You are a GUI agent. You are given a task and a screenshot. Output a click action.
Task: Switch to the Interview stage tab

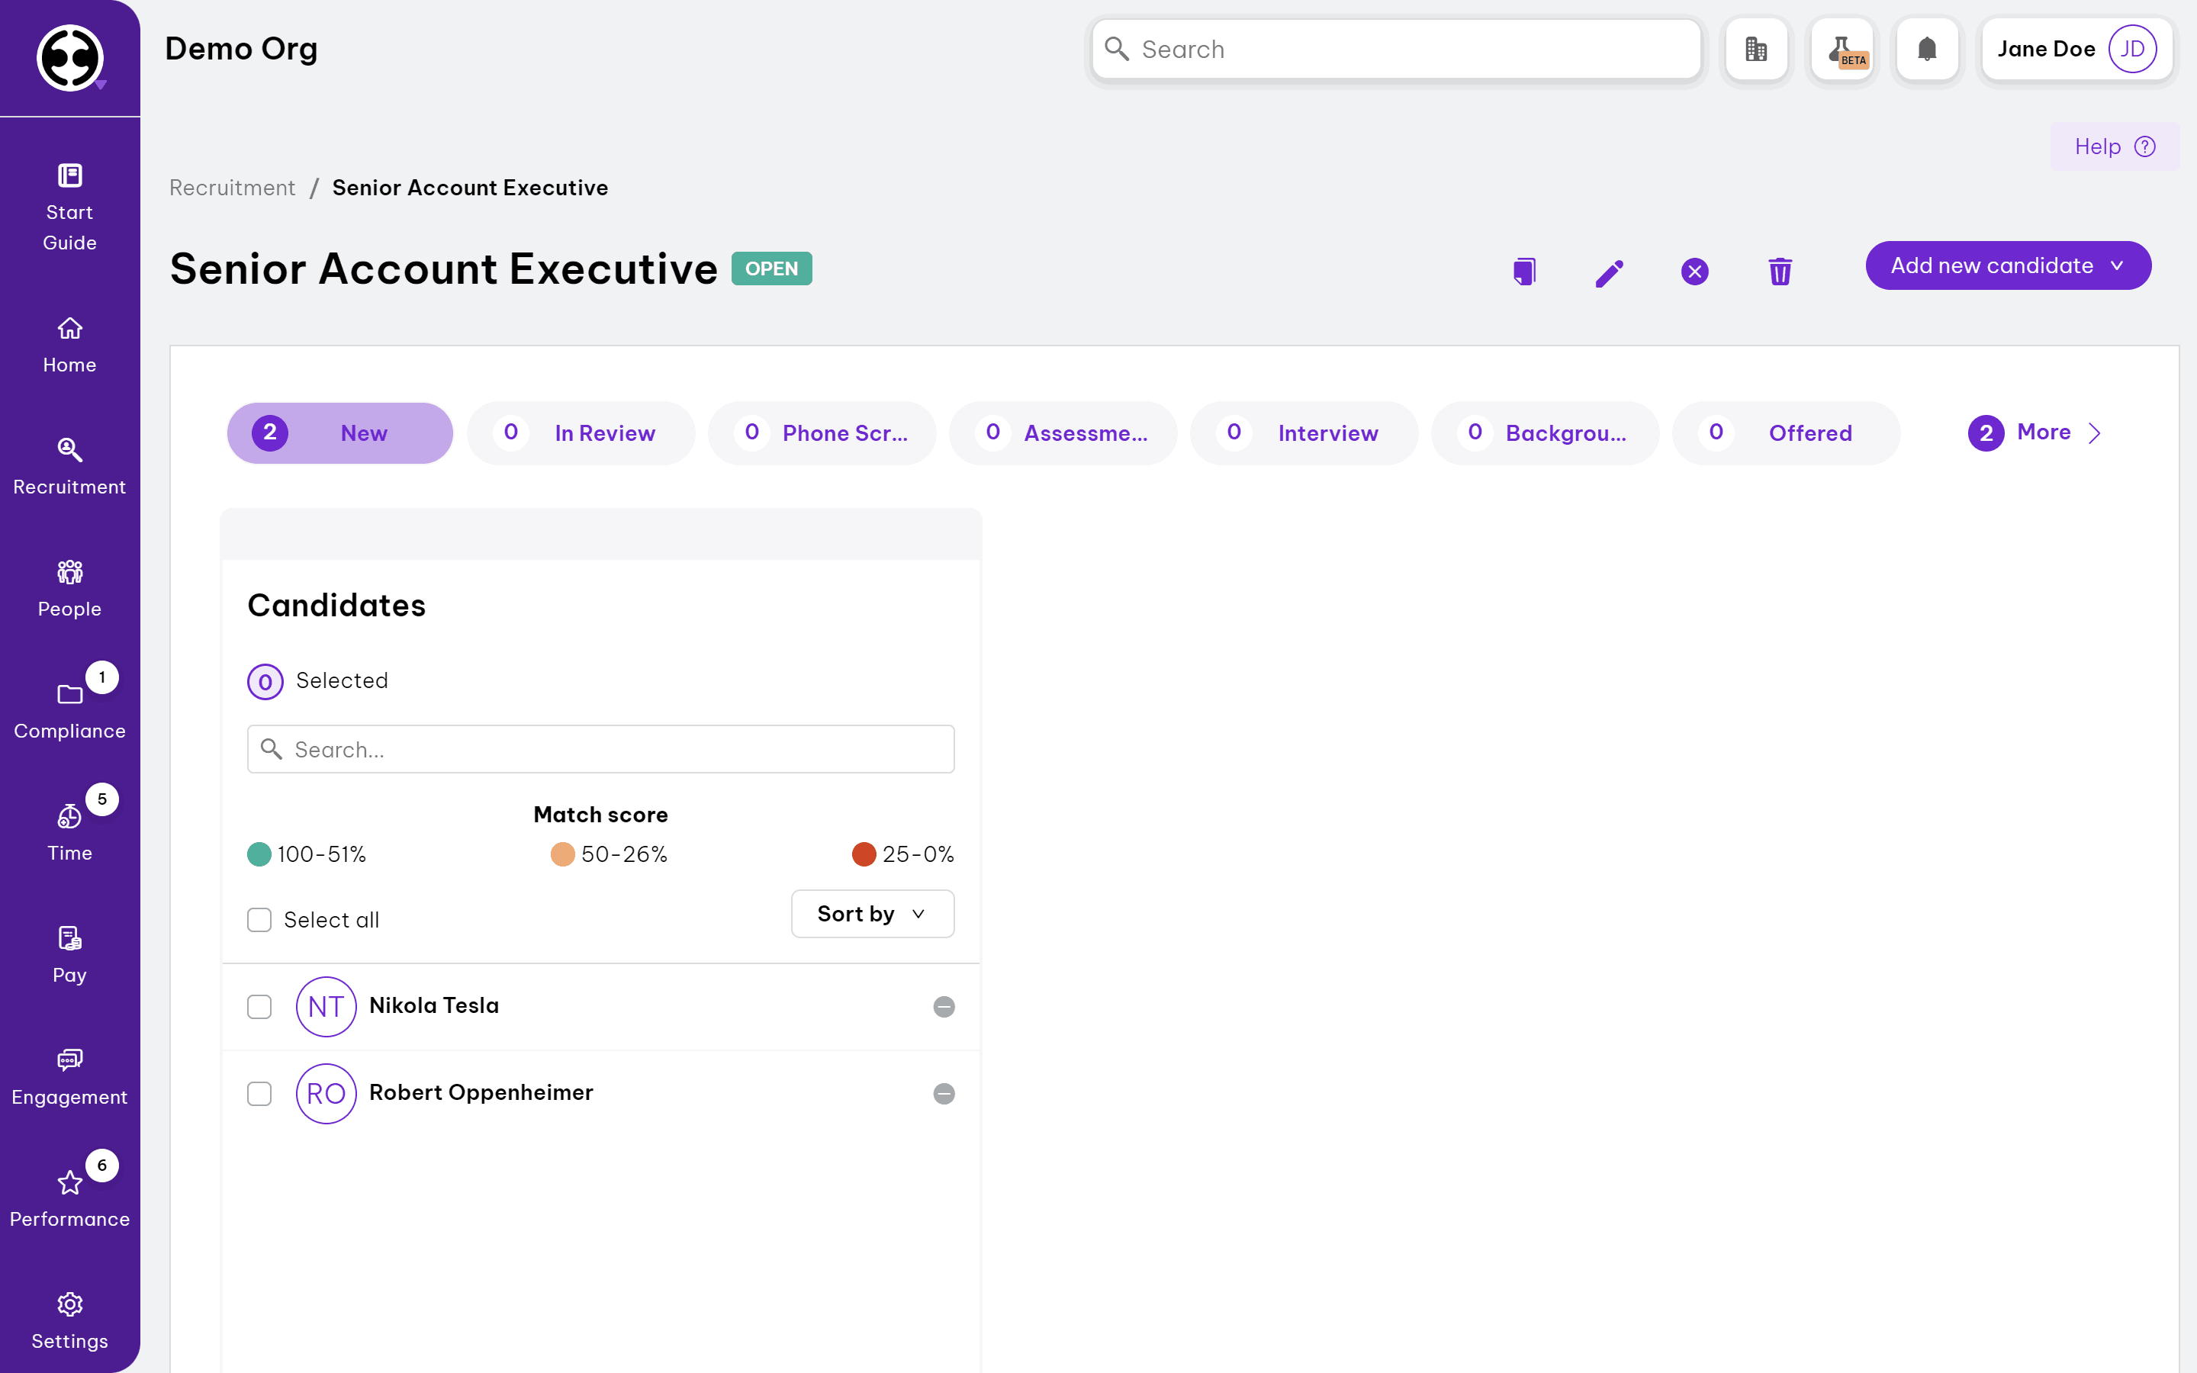1304,433
